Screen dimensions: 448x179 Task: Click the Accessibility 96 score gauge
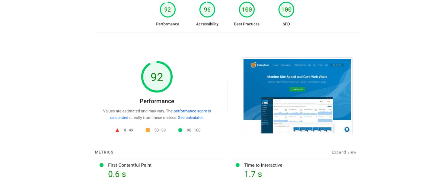pos(207,10)
